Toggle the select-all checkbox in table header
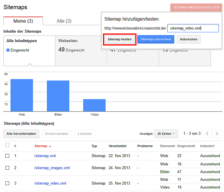 coord(7,145)
